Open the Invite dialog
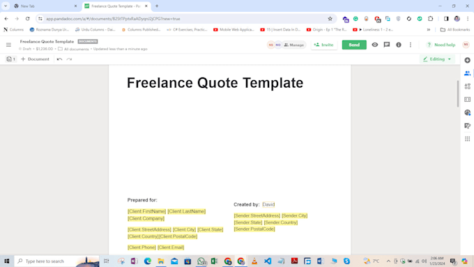The height and width of the screenshot is (267, 474). pyautogui.click(x=323, y=45)
